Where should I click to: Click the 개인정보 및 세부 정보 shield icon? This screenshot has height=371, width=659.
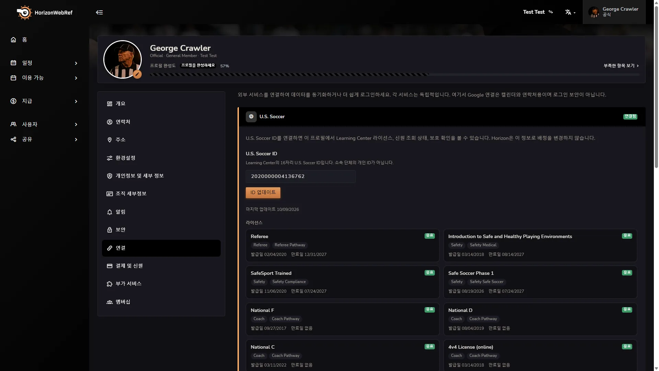coord(109,176)
